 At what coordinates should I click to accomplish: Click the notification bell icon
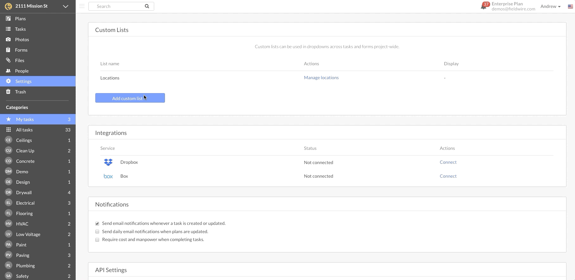click(483, 7)
